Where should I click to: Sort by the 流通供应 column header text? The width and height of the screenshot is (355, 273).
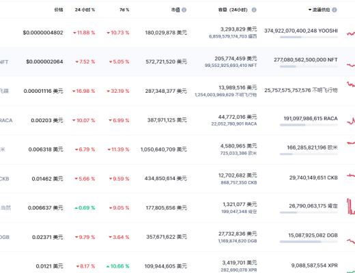321,10
